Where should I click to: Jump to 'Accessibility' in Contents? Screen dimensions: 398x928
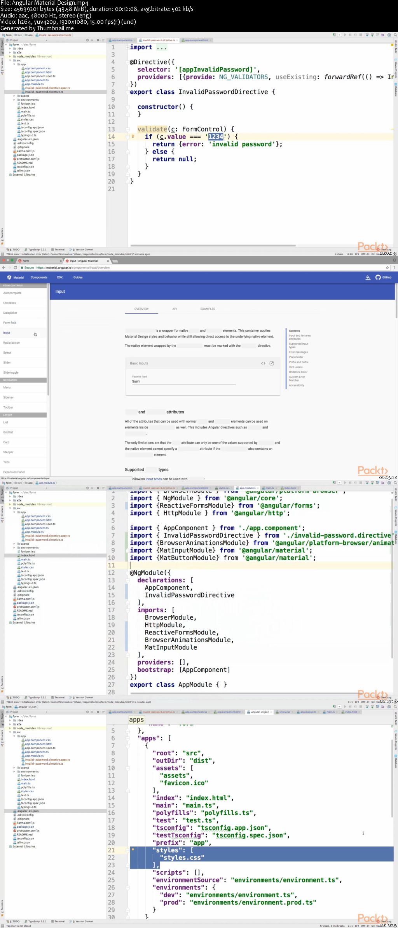click(x=297, y=385)
